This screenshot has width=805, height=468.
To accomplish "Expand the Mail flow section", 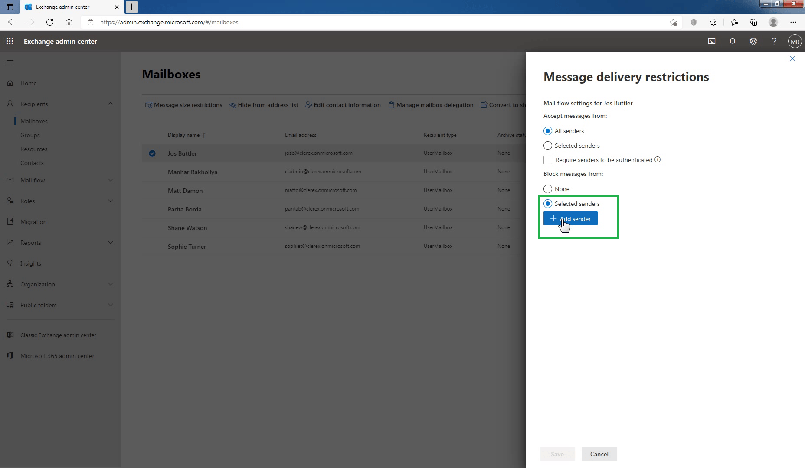I will coord(111,180).
